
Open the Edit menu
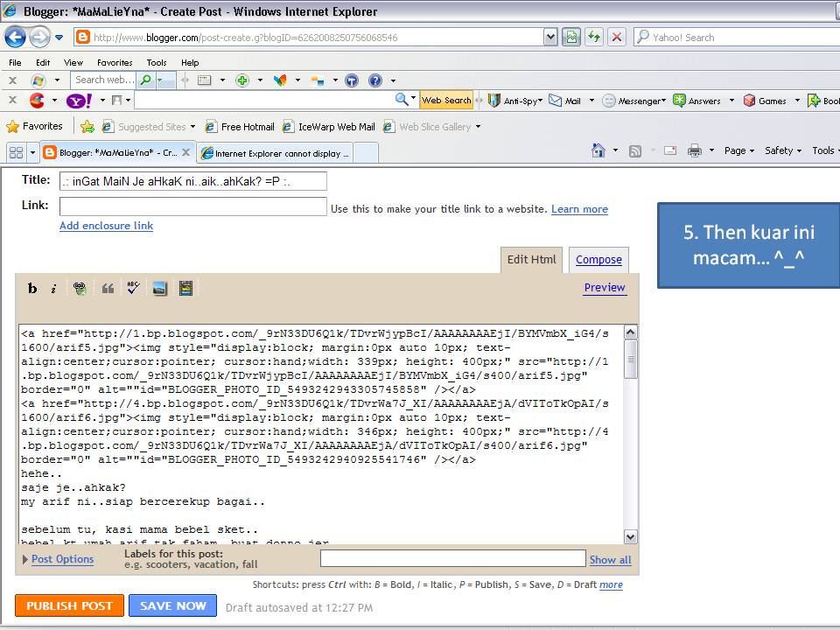point(43,63)
